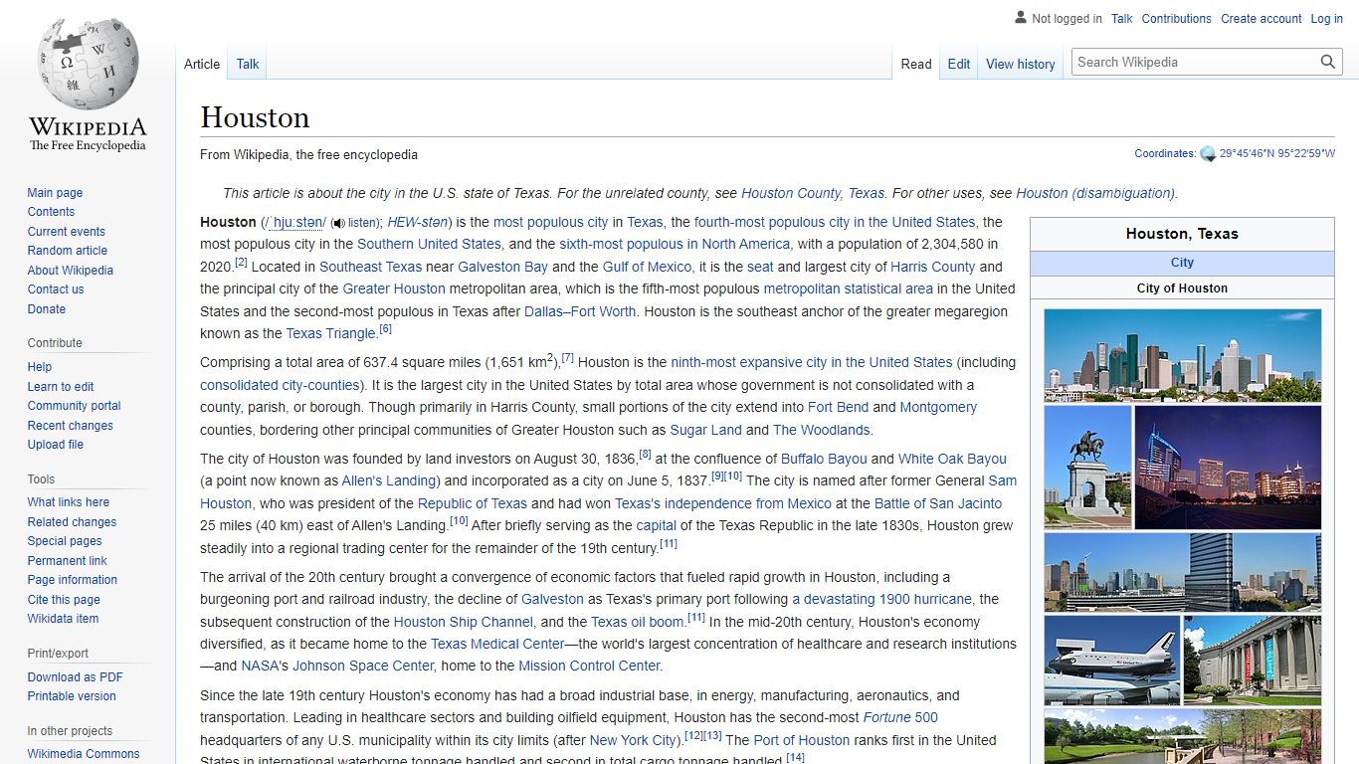1359x764 pixels.
Task: Click the Donate link
Action: (x=46, y=309)
